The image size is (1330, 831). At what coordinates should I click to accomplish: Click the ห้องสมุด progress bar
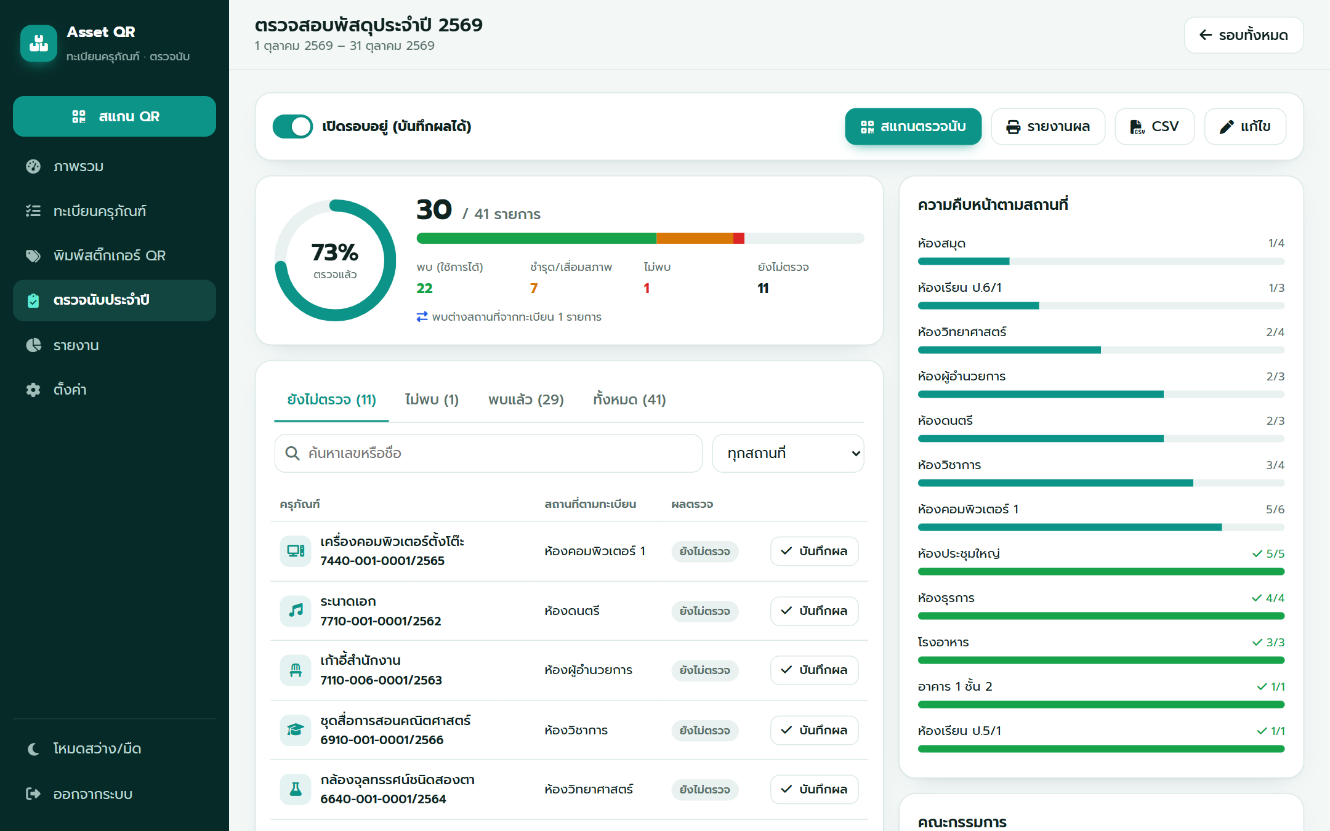(1101, 262)
